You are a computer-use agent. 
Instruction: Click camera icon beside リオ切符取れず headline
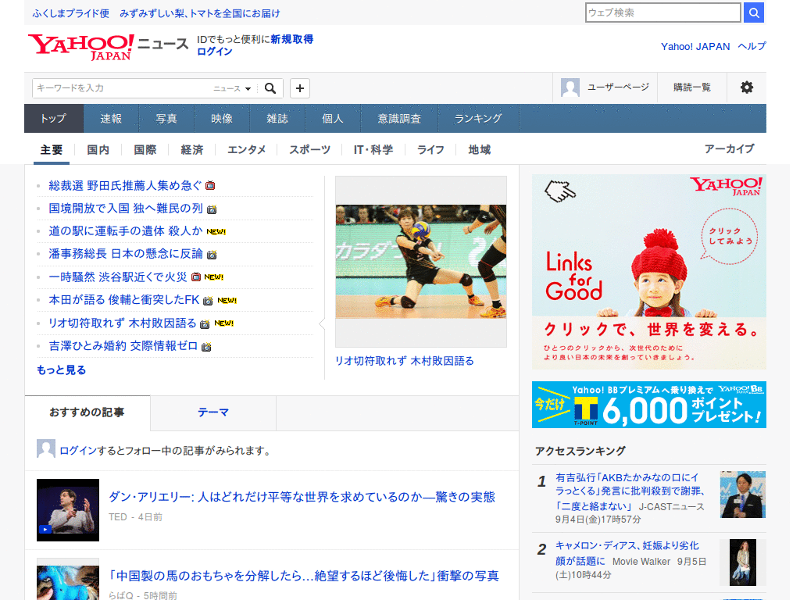pyautogui.click(x=205, y=324)
